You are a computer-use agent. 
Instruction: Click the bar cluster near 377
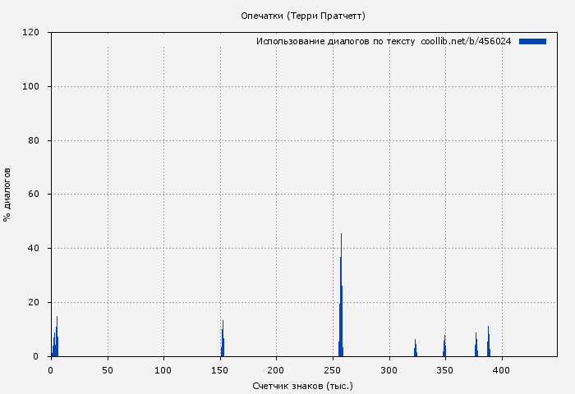476,346
